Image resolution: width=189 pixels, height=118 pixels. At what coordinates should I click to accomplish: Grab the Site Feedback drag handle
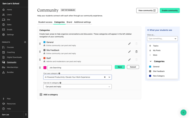pos(40,52)
